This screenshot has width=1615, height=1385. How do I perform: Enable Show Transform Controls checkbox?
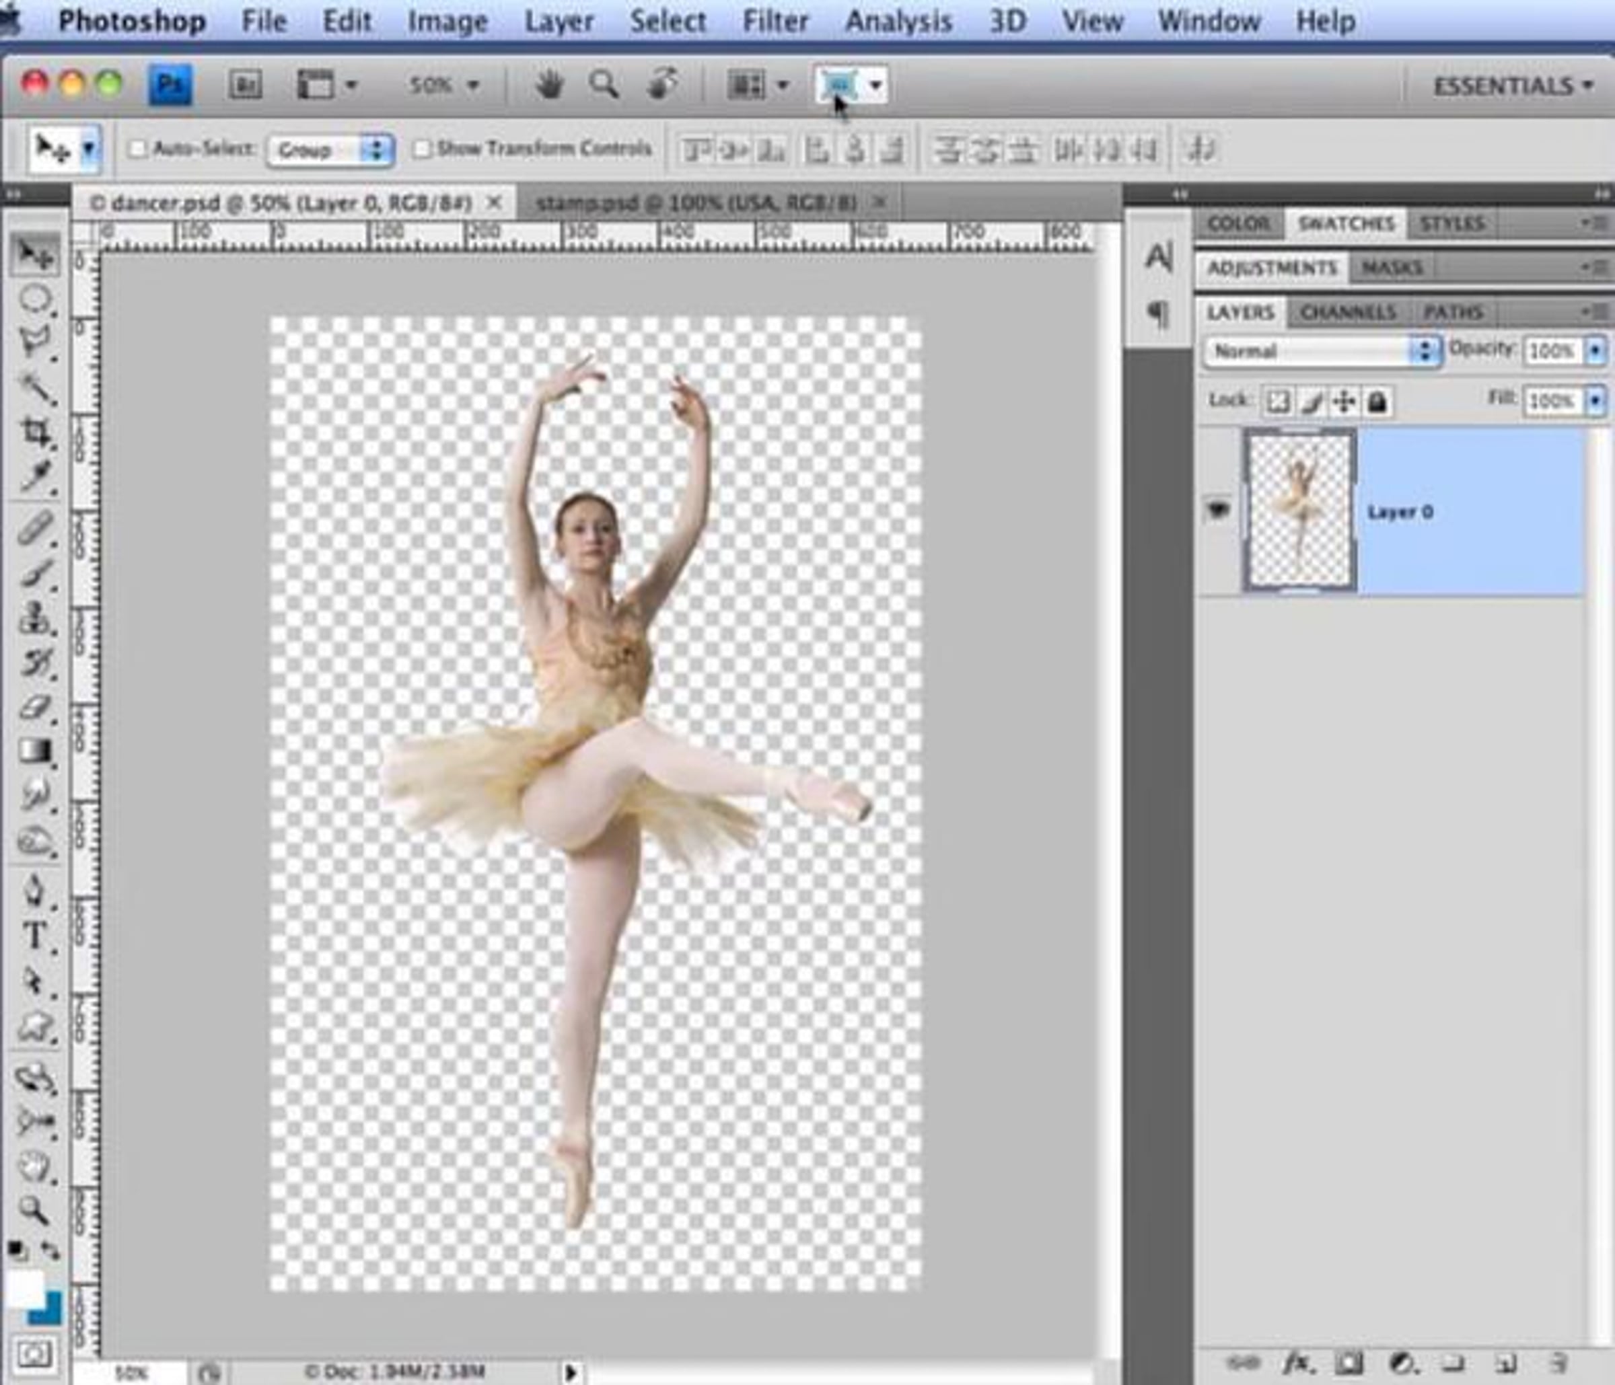pyautogui.click(x=422, y=148)
